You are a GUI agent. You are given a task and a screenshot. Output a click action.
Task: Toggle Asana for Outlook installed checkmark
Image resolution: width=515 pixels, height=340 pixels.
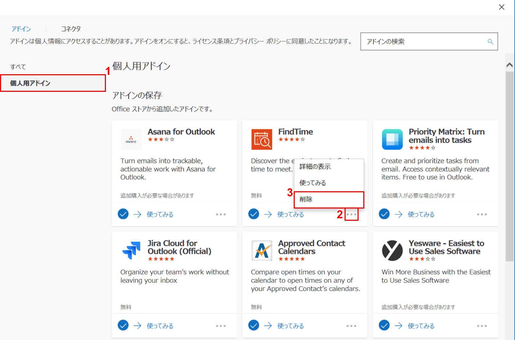coord(123,214)
